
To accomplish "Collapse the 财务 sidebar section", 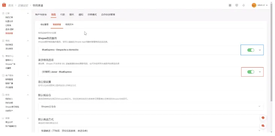I will 28,95.
